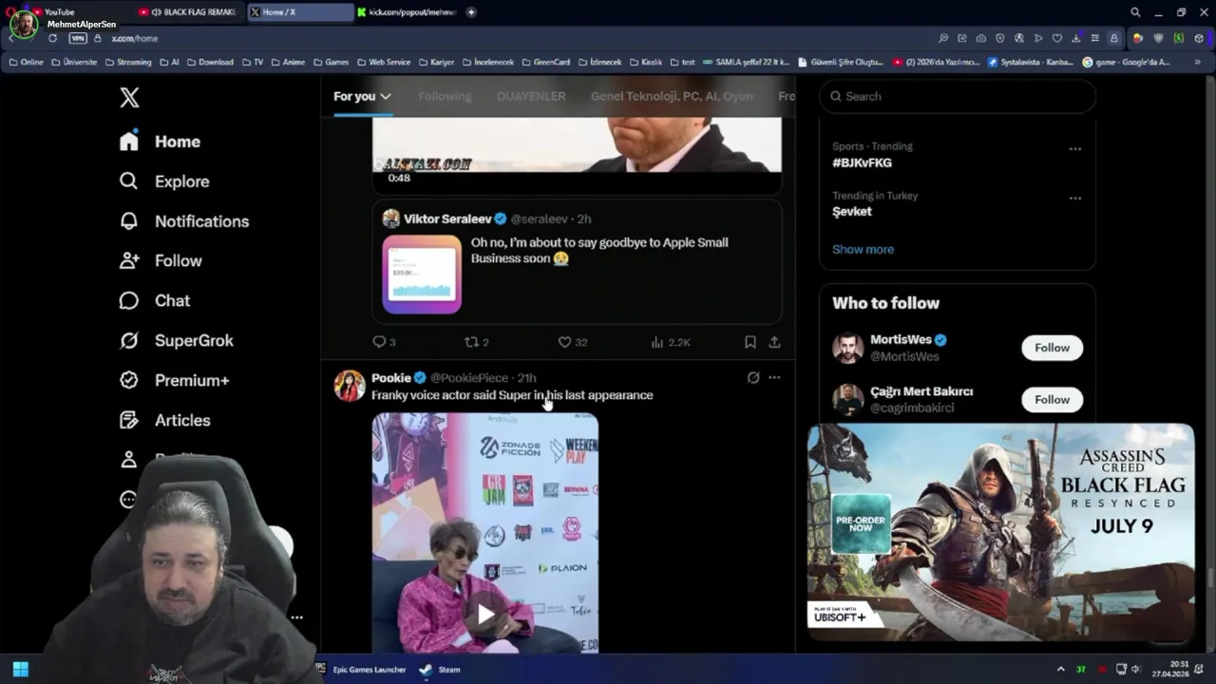Image resolution: width=1216 pixels, height=684 pixels.
Task: Open Üniversite bookmarks folder
Action: pos(74,62)
